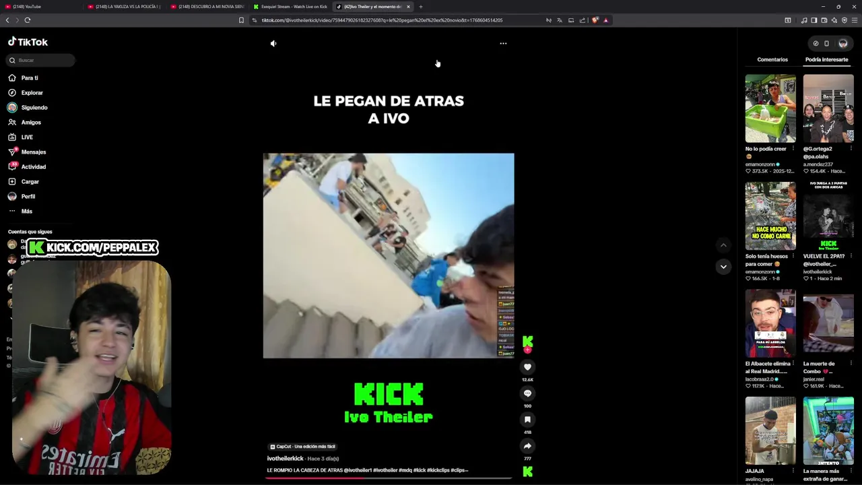
Task: Click the Brave shields lion icon
Action: [x=595, y=20]
